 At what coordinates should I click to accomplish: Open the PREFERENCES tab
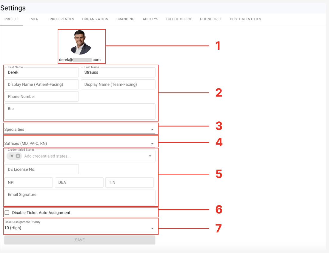62,19
